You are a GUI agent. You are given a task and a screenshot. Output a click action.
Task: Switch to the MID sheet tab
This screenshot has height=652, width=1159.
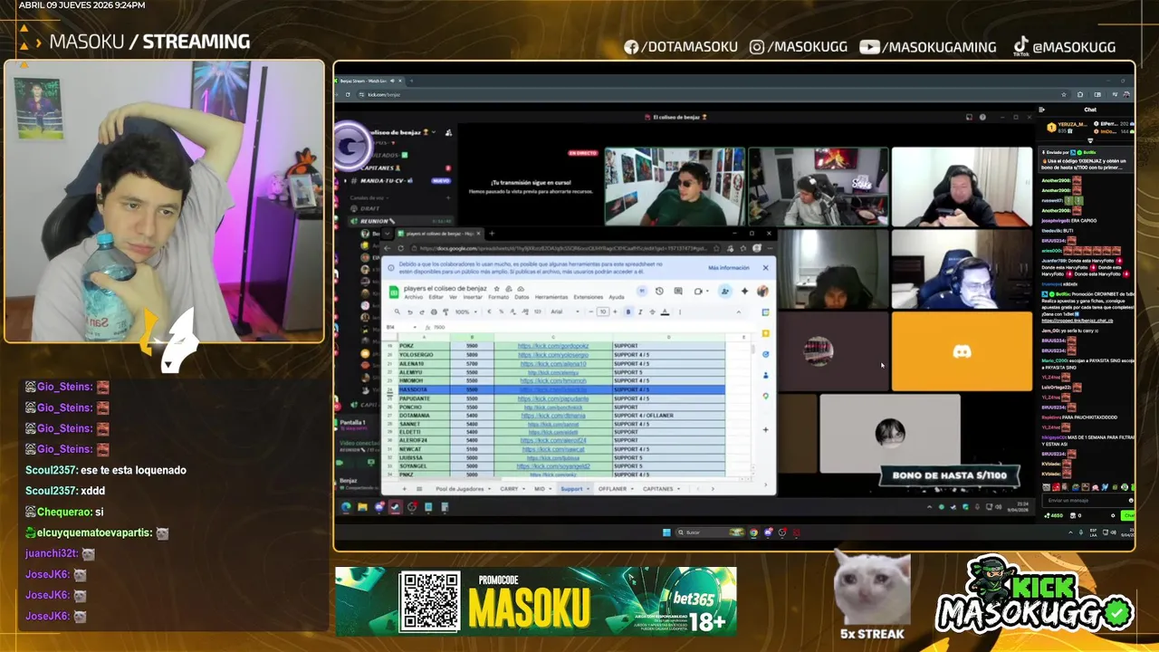click(x=540, y=489)
